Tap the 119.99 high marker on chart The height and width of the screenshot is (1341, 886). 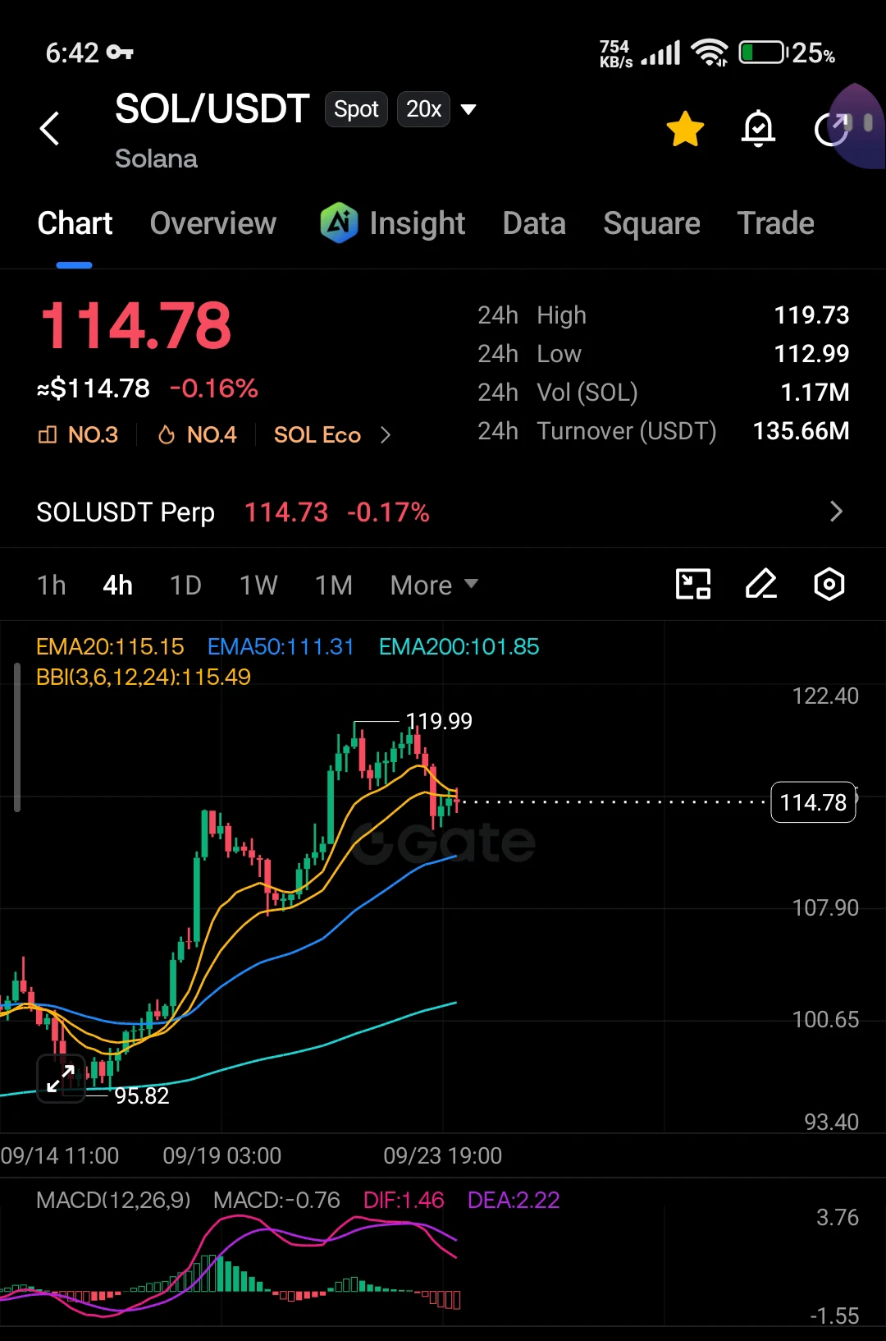439,721
